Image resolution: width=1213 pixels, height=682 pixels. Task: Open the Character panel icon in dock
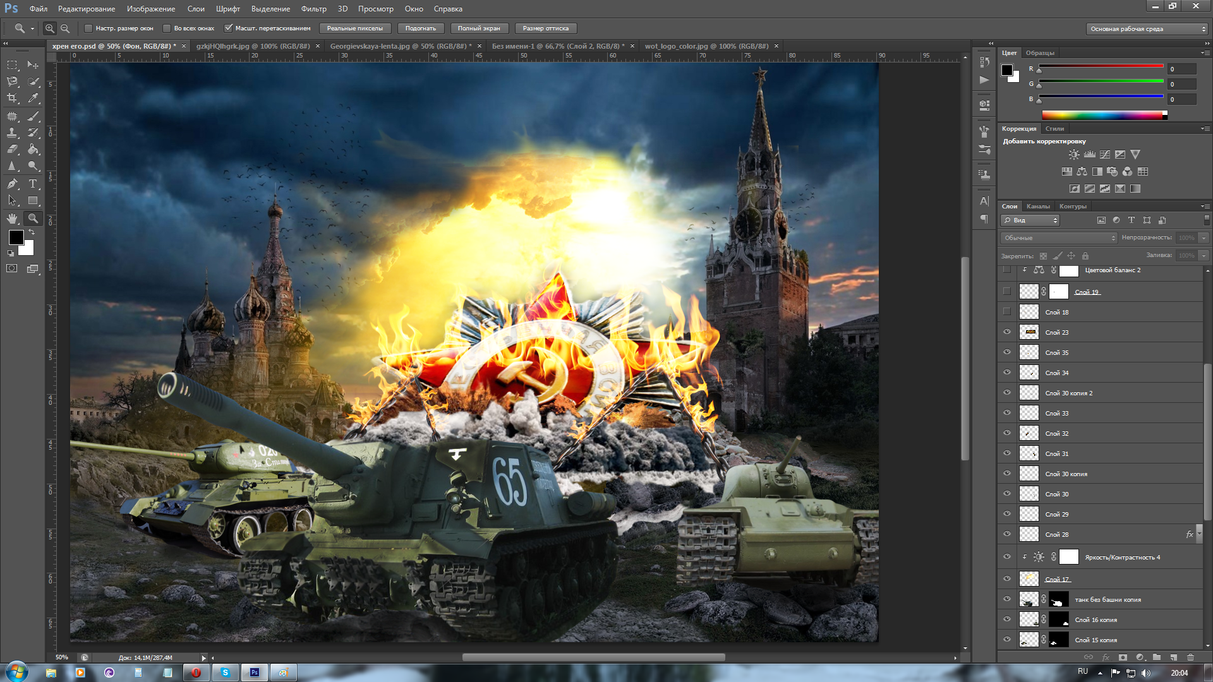click(984, 201)
